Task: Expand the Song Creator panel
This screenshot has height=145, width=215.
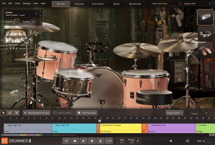Action: coord(174,113)
